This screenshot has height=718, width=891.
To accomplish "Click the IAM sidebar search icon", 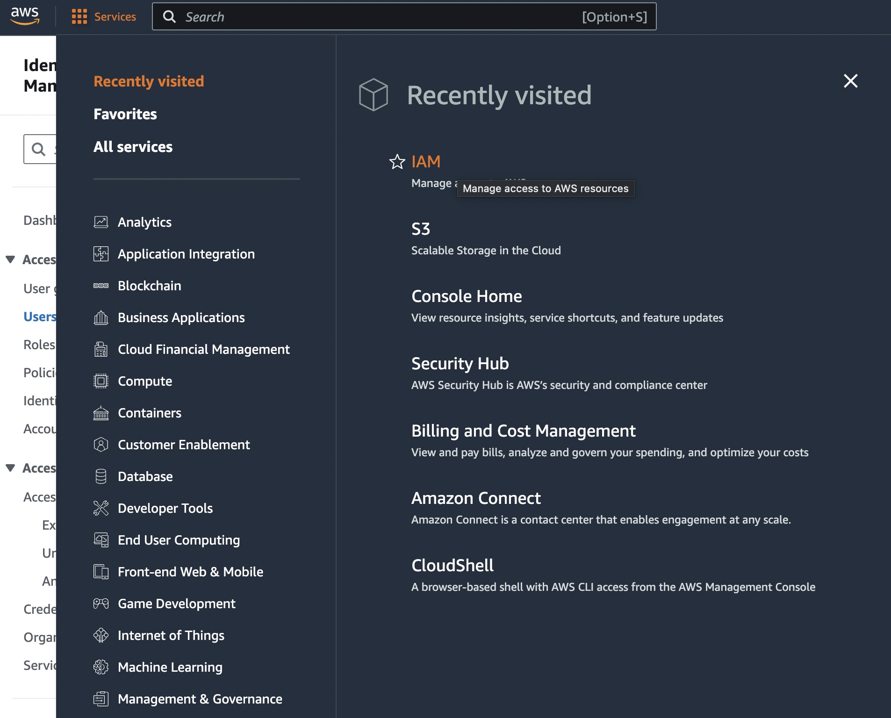I will (38, 149).
